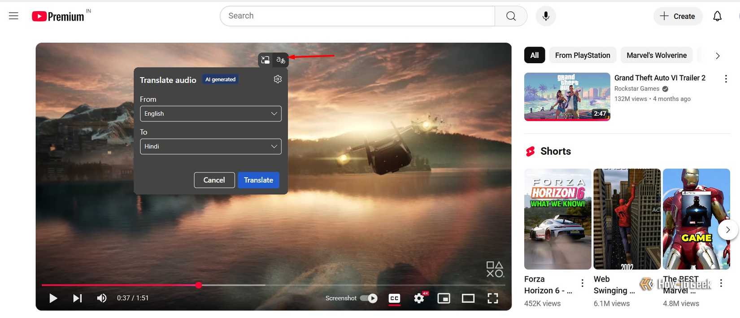Open options for Grand Theft Auto VI Trailer
Screen dimensions: 740x318
click(x=726, y=79)
